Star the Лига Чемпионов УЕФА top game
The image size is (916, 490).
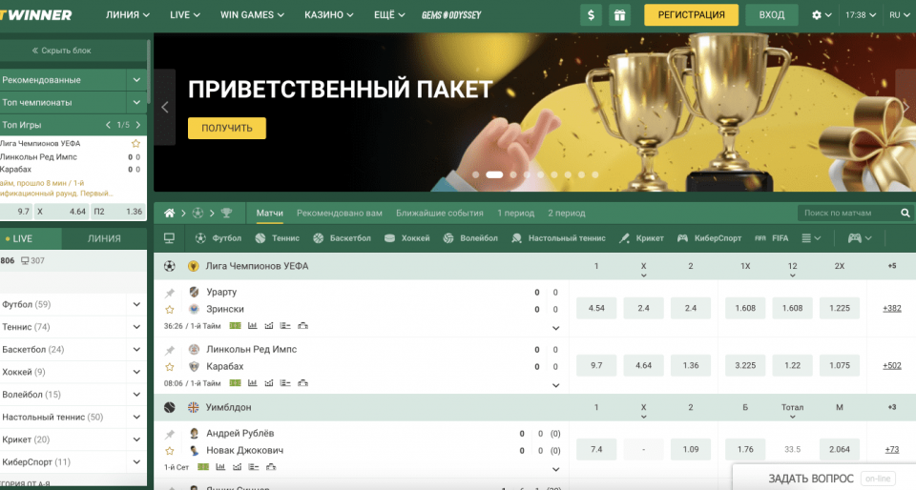[x=135, y=144]
